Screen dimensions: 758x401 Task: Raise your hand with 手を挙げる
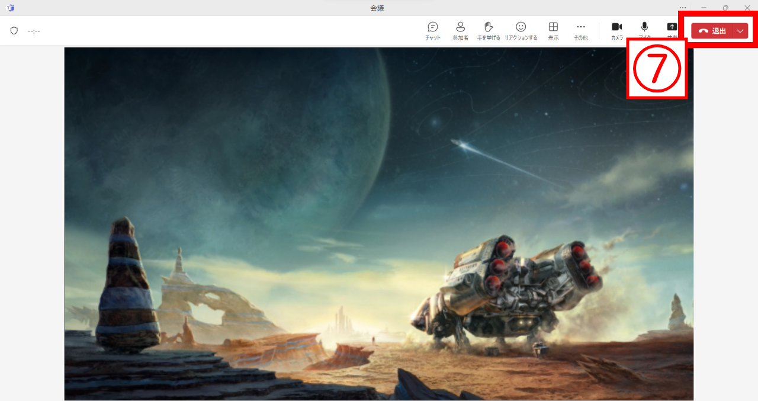click(489, 31)
